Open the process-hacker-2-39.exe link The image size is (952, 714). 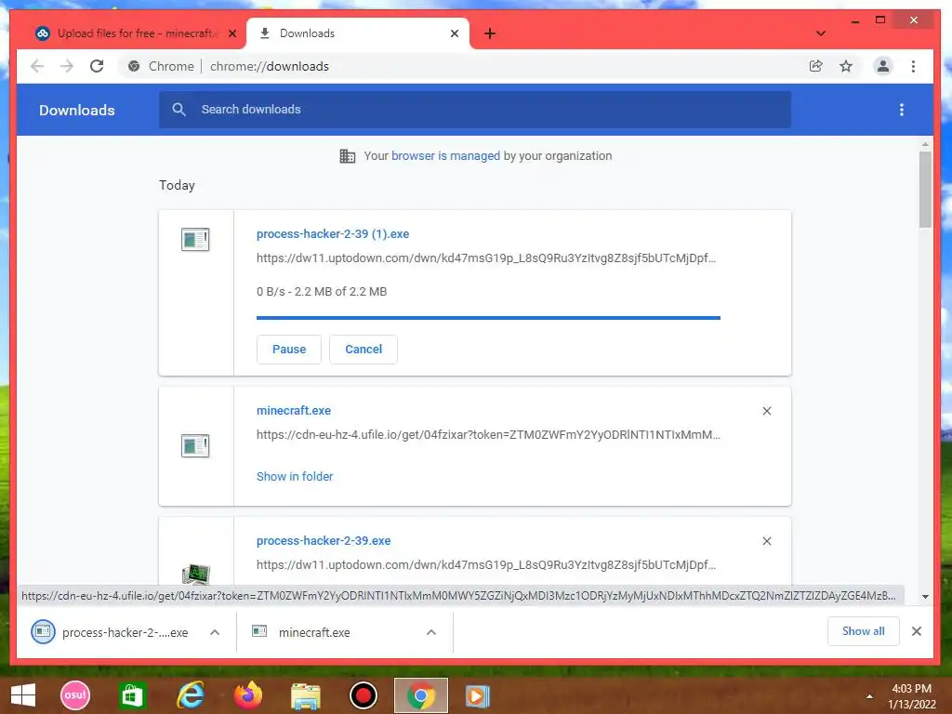(324, 540)
